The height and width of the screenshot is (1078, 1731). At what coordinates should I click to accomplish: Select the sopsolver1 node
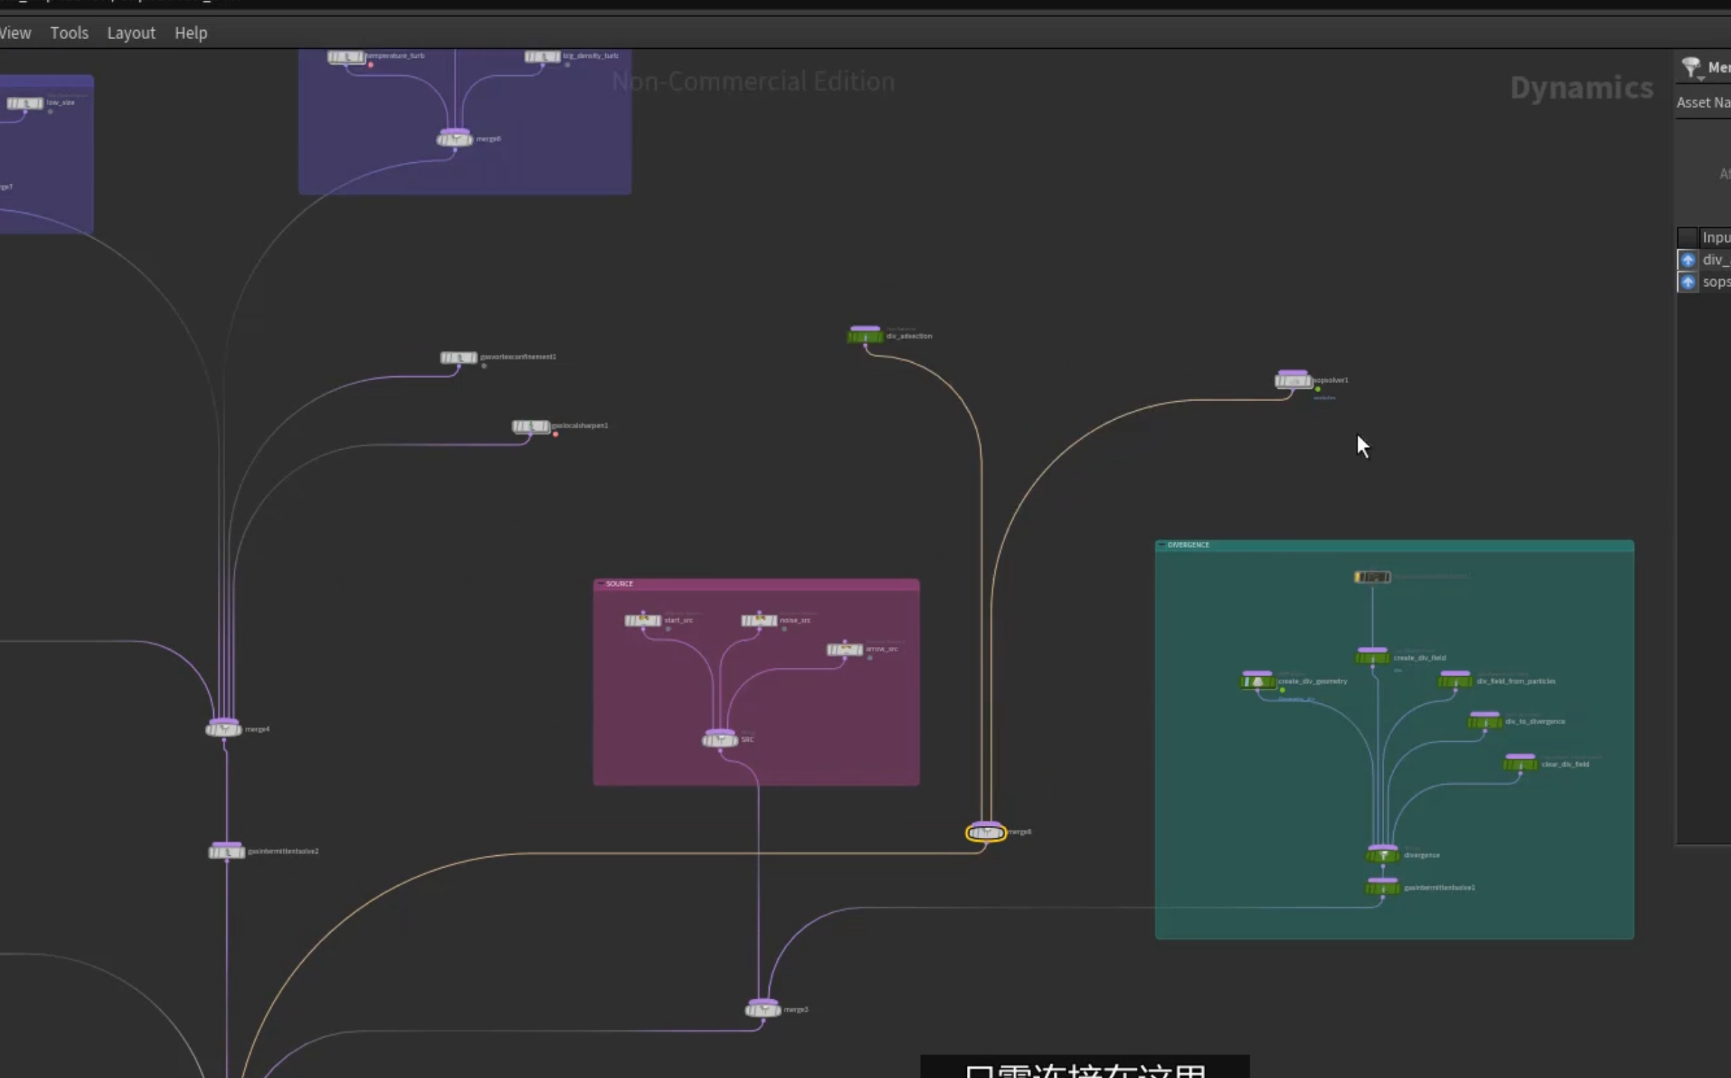[1293, 381]
